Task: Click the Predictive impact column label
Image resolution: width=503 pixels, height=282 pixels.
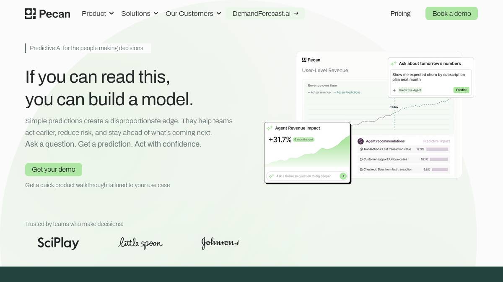Action: [x=436, y=141]
